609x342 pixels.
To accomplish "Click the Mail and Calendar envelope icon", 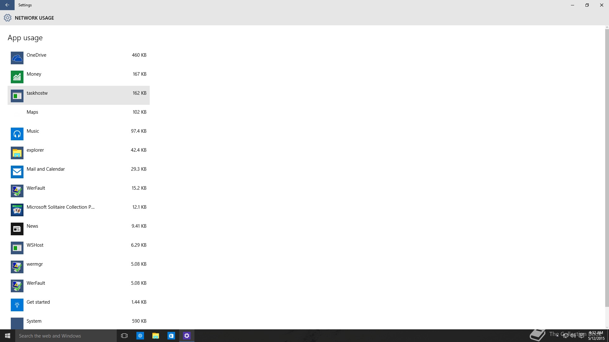I will pos(17,172).
